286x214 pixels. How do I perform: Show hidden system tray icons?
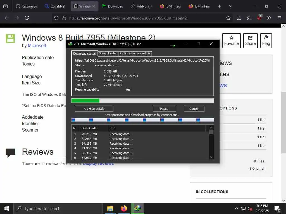click(x=236, y=208)
